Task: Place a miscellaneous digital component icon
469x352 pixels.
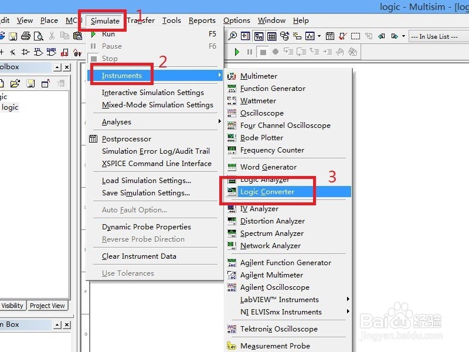Action: pos(64,53)
